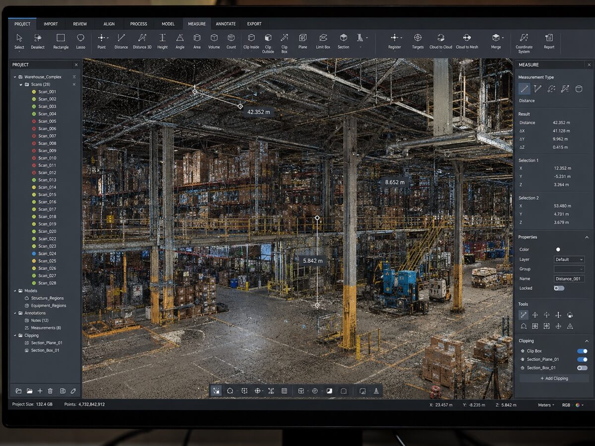
Task: Close the MEASURE panel
Action: pyautogui.click(x=589, y=65)
